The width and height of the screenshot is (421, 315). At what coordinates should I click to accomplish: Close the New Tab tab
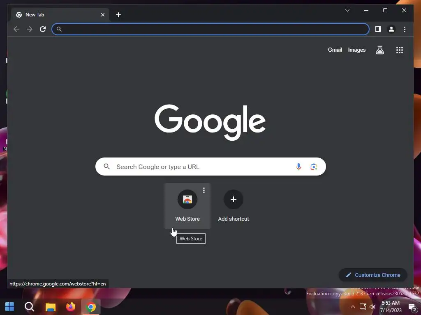click(102, 15)
